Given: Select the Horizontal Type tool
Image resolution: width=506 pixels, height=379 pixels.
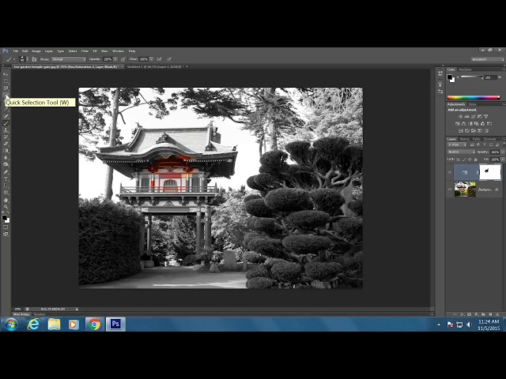Looking at the screenshot, I should pos(6,179).
